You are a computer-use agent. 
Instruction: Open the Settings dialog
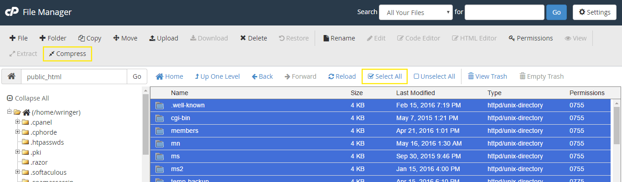point(594,12)
